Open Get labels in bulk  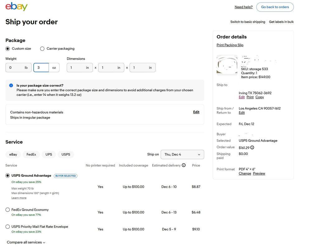[x=281, y=22]
